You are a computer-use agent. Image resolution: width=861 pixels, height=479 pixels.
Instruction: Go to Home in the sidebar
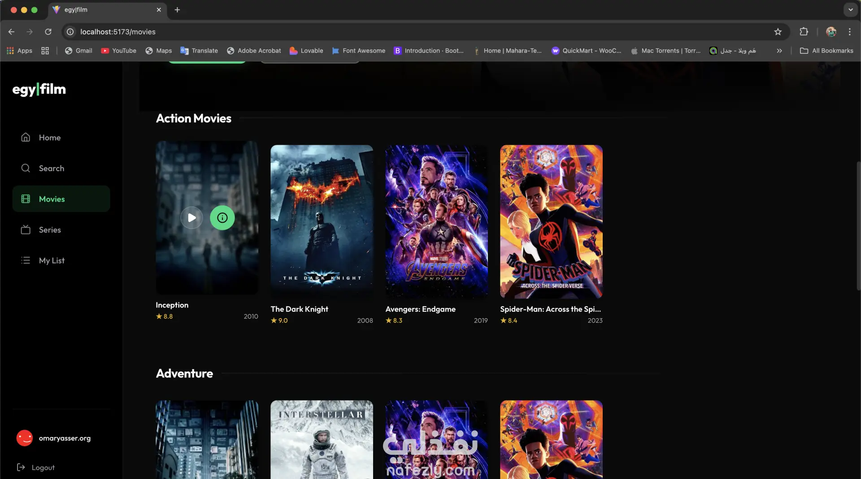pos(61,138)
